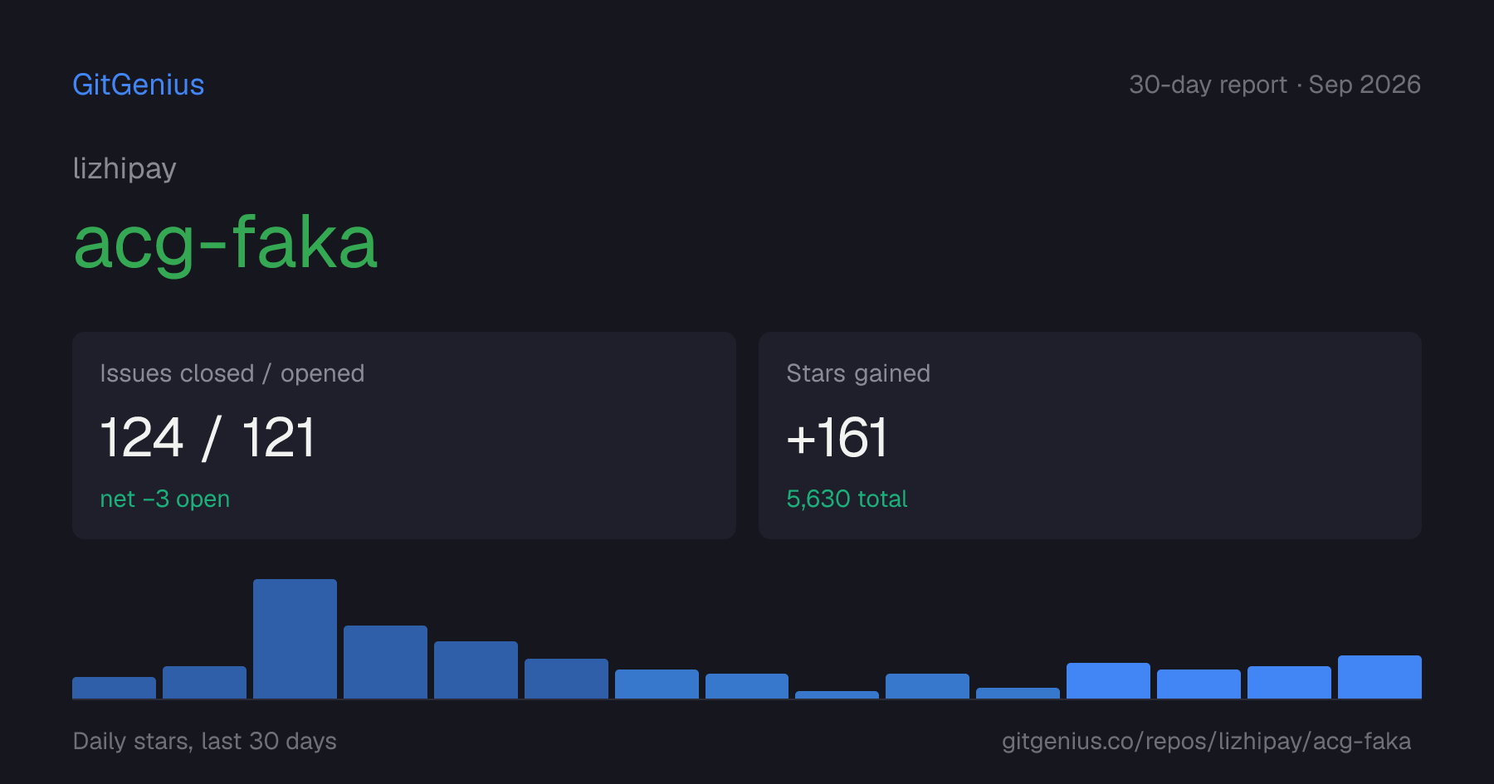Select the tallest bar in the stars chart
This screenshot has width=1494, height=784.
pyautogui.click(x=295, y=639)
